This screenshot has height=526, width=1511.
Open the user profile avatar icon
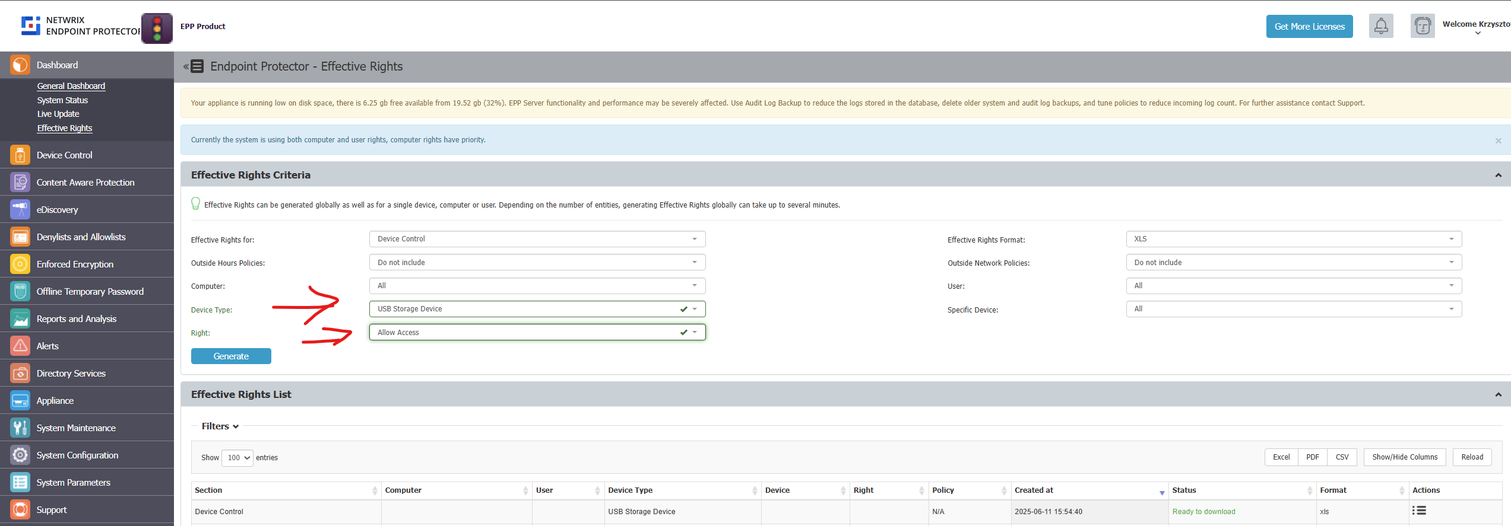[x=1422, y=26]
